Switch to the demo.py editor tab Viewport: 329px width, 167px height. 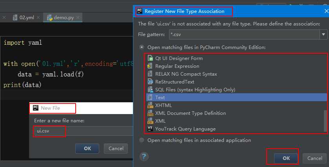coord(63,18)
